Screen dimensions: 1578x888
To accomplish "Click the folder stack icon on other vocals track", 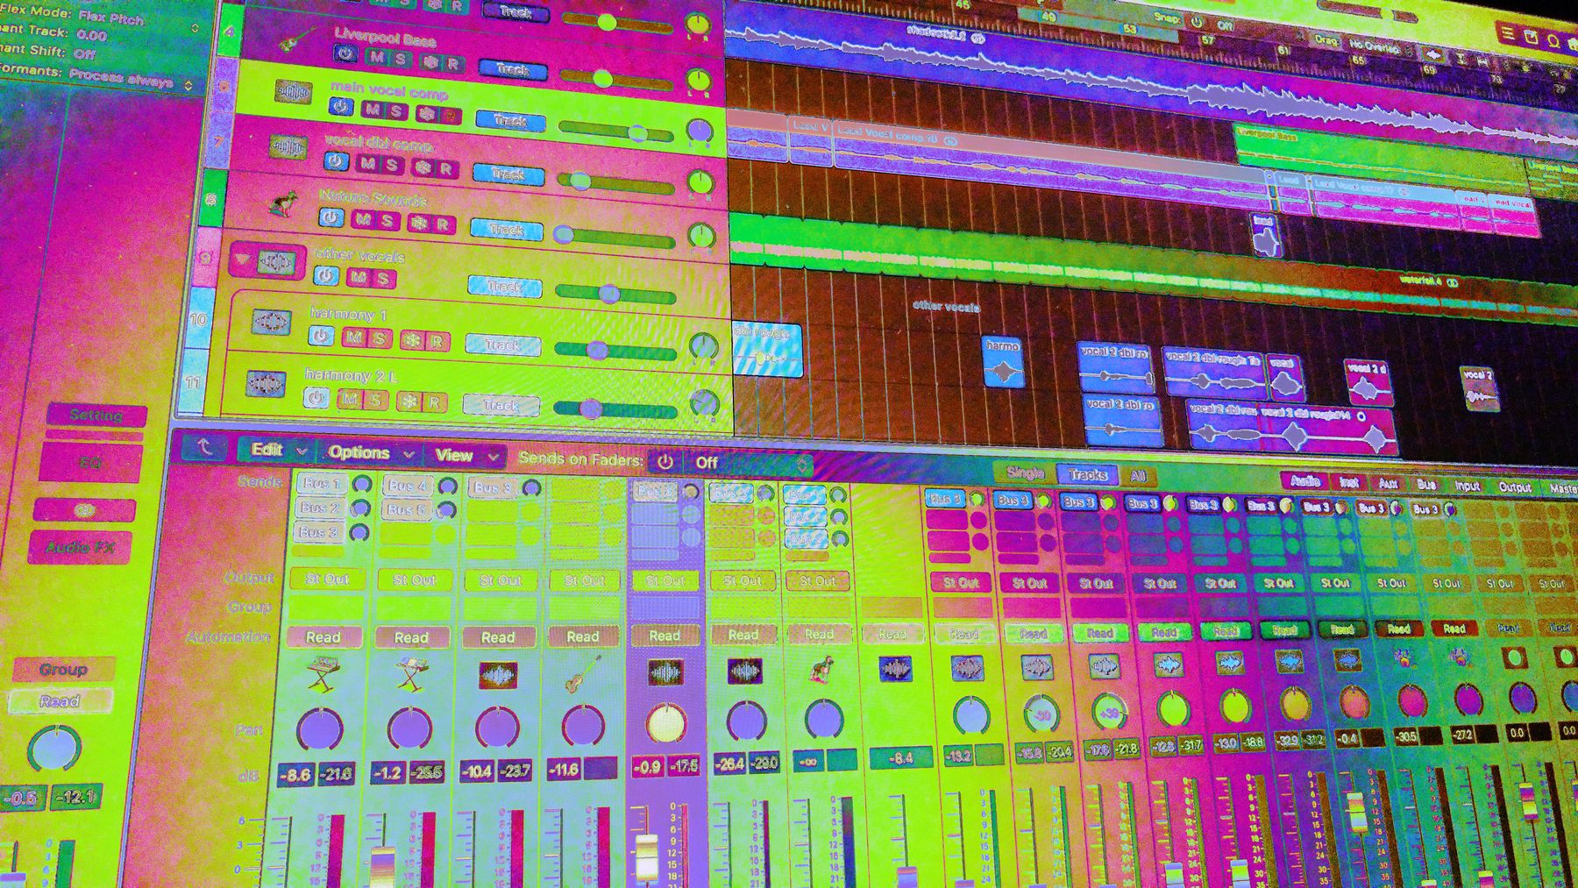I will 277,262.
